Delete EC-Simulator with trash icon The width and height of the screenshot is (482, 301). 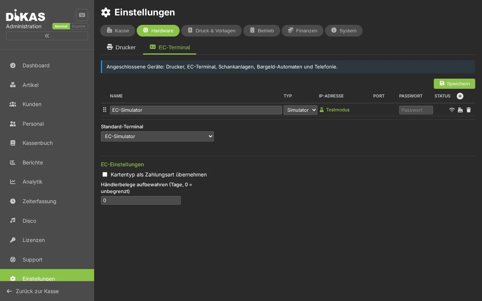click(x=468, y=110)
